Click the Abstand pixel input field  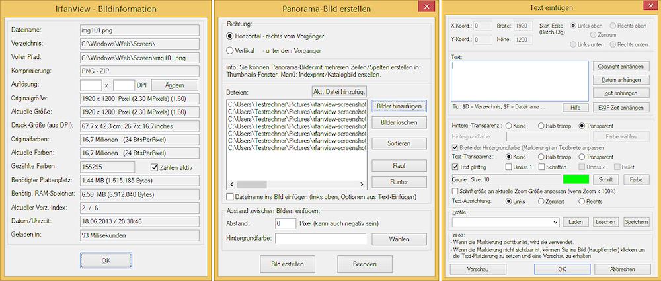pyautogui.click(x=285, y=223)
